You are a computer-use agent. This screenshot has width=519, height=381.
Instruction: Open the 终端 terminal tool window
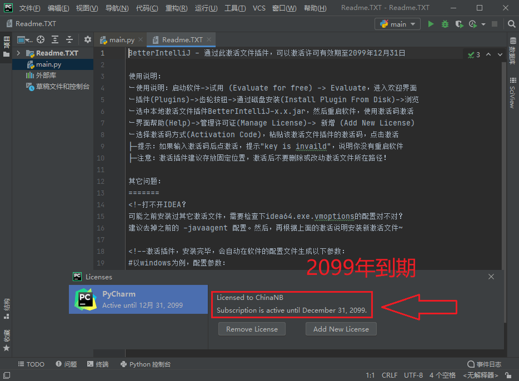98,364
